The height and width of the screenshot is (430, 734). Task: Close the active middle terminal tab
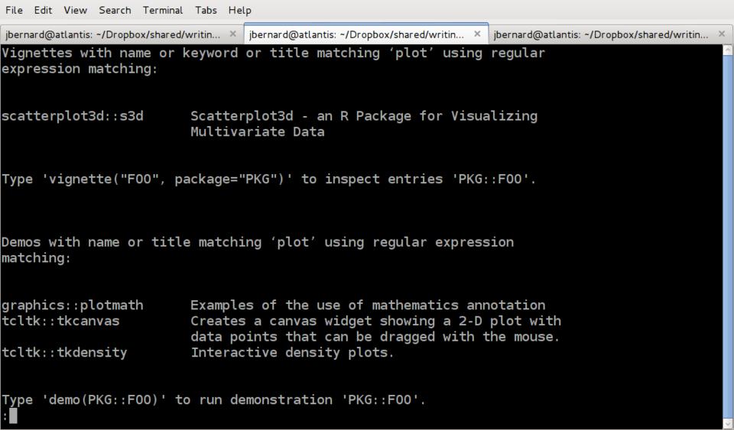(477, 34)
